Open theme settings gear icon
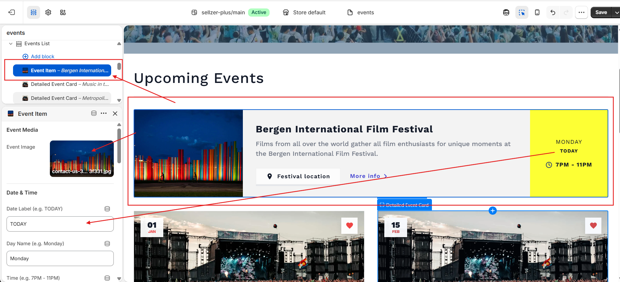Screen dimensions: 620x282 tap(48, 12)
